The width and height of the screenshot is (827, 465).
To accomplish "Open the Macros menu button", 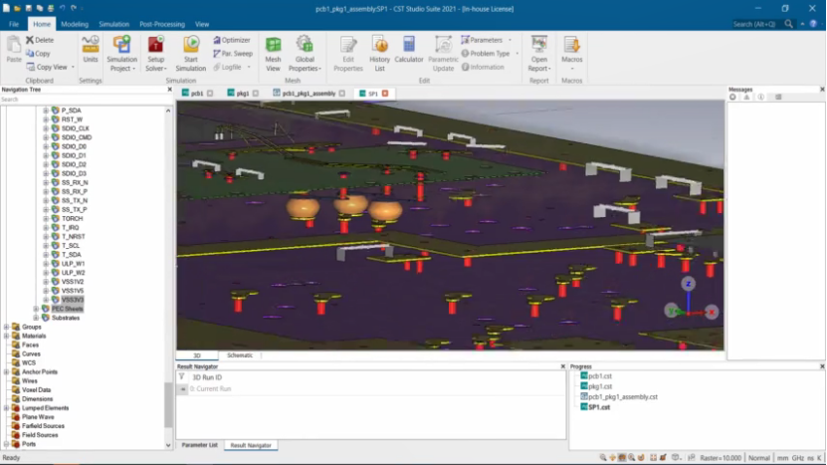I will (x=571, y=54).
